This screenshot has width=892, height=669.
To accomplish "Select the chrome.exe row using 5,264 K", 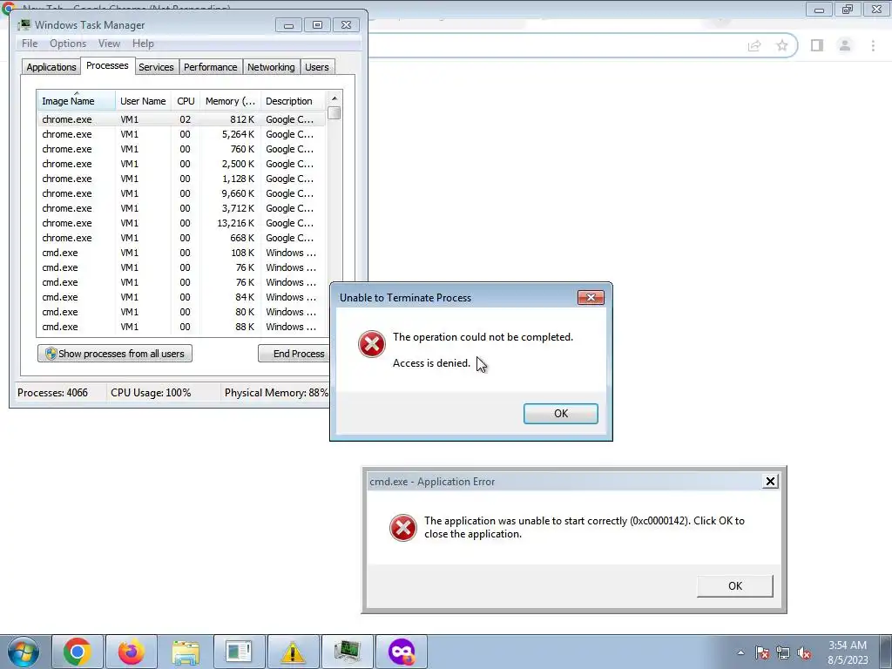I will (x=181, y=134).
